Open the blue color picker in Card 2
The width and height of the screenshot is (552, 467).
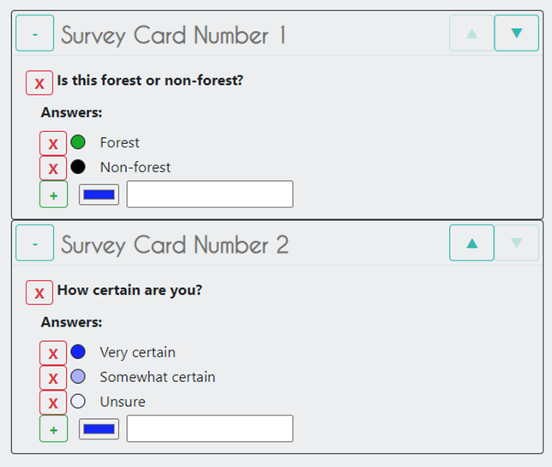coord(99,428)
